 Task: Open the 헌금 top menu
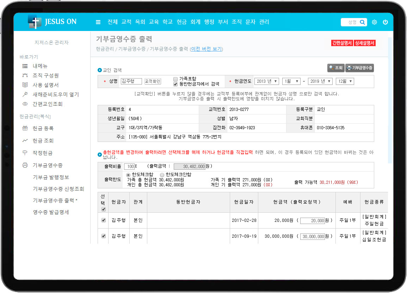pos(181,22)
